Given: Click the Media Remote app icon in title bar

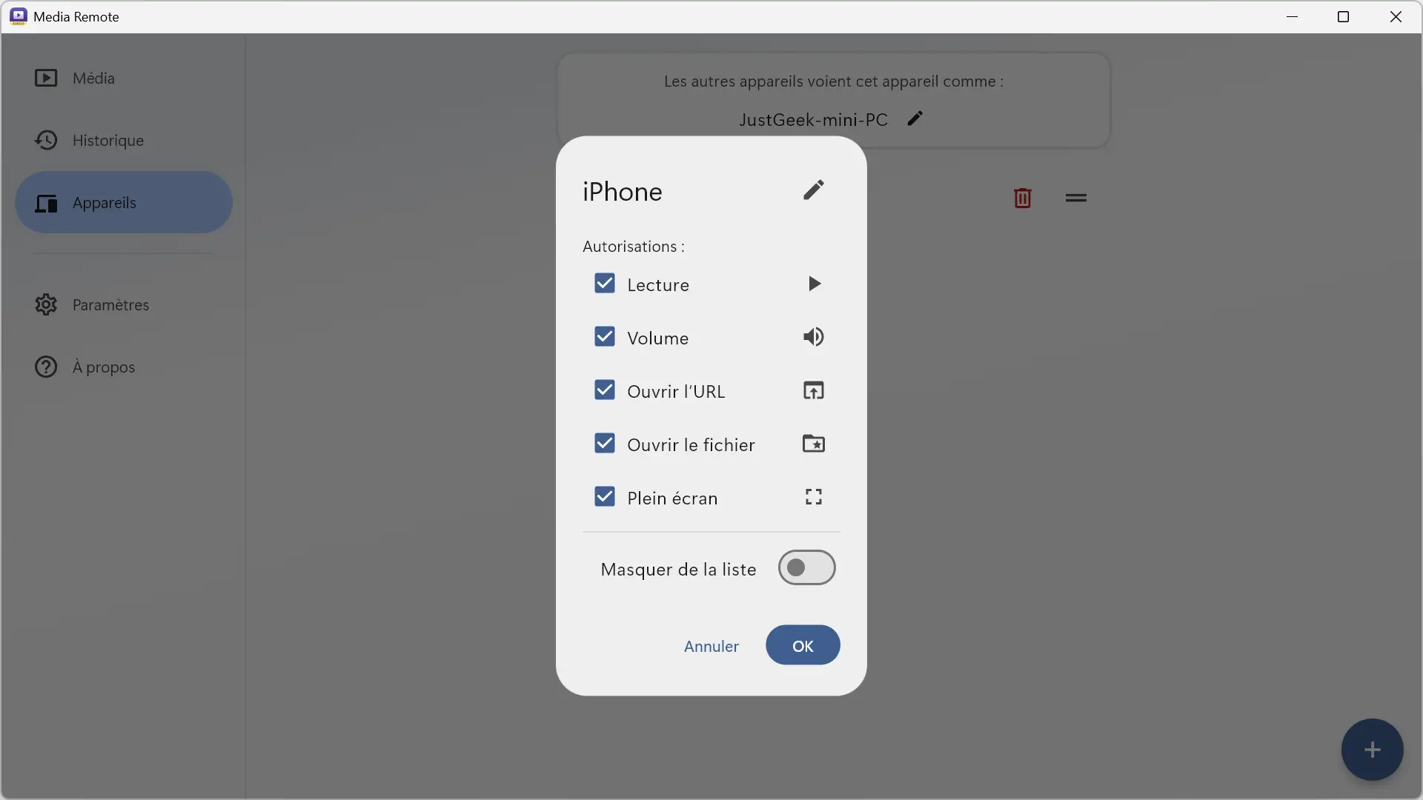Looking at the screenshot, I should (19, 16).
